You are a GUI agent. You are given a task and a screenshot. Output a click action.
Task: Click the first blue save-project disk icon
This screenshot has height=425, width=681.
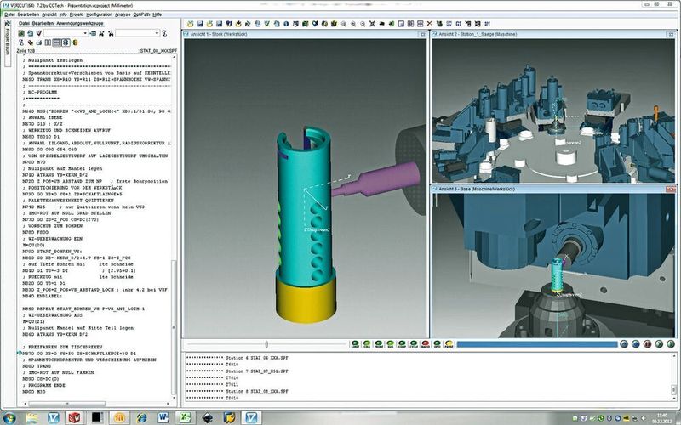pyautogui.click(x=200, y=24)
